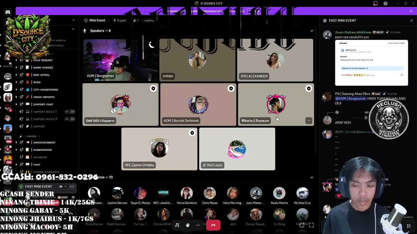
Task: Click Cairo Reyes audience avatar
Action: coord(210,193)
